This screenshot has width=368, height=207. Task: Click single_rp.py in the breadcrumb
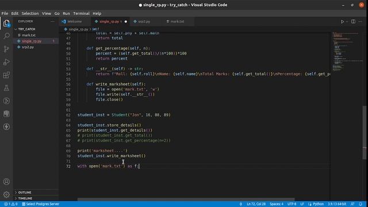(78, 29)
